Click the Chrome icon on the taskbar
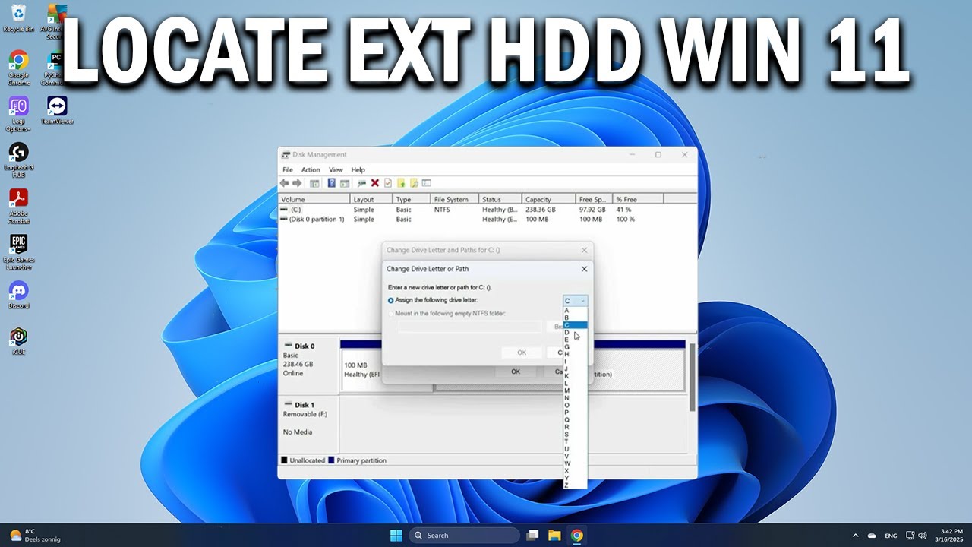Viewport: 972px width, 547px height. [577, 536]
